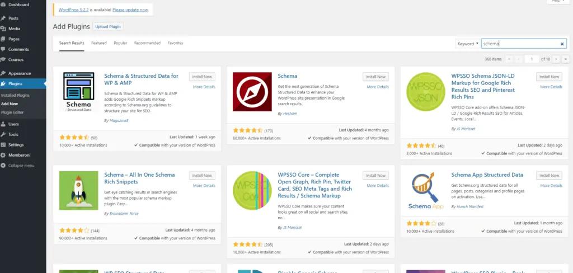Switch to the Search Results tab
The width and height of the screenshot is (573, 273).
tap(72, 43)
